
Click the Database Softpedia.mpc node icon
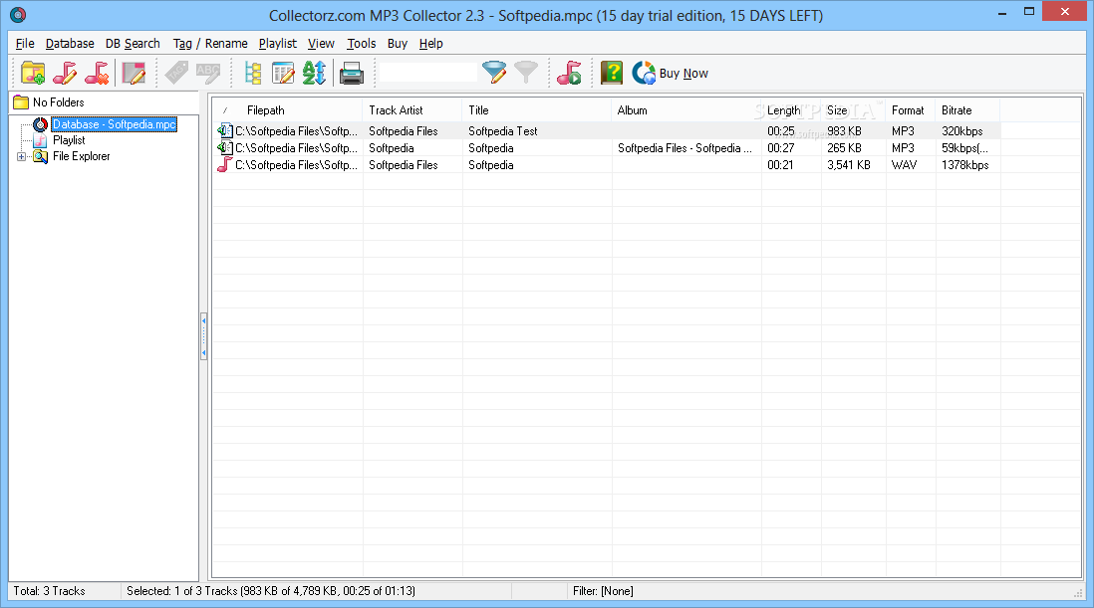point(41,124)
